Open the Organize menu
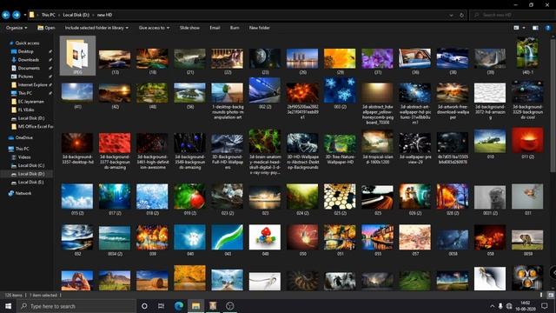Image resolution: width=556 pixels, height=313 pixels. [x=17, y=28]
